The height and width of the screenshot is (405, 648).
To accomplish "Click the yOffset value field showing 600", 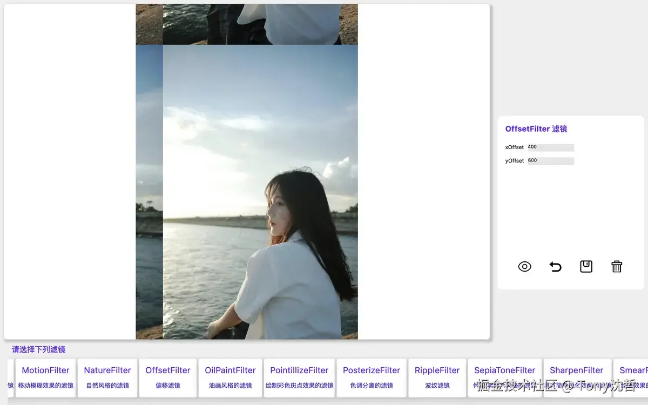I will point(551,160).
